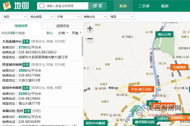Sort by opening date arrow icon
Screen dimensions: 190x126
(x=81, y=33)
